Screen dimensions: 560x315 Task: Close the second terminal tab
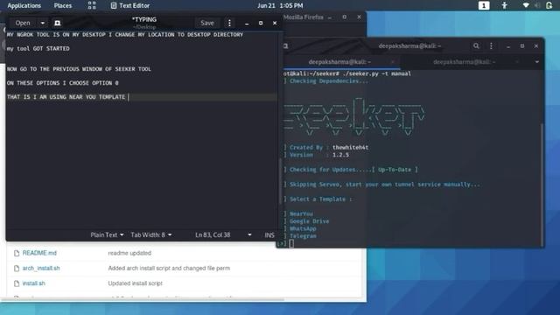coord(517,62)
